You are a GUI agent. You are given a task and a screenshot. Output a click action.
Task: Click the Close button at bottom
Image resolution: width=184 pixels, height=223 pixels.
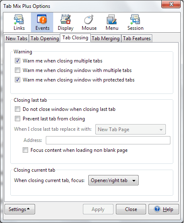(x=131, y=209)
